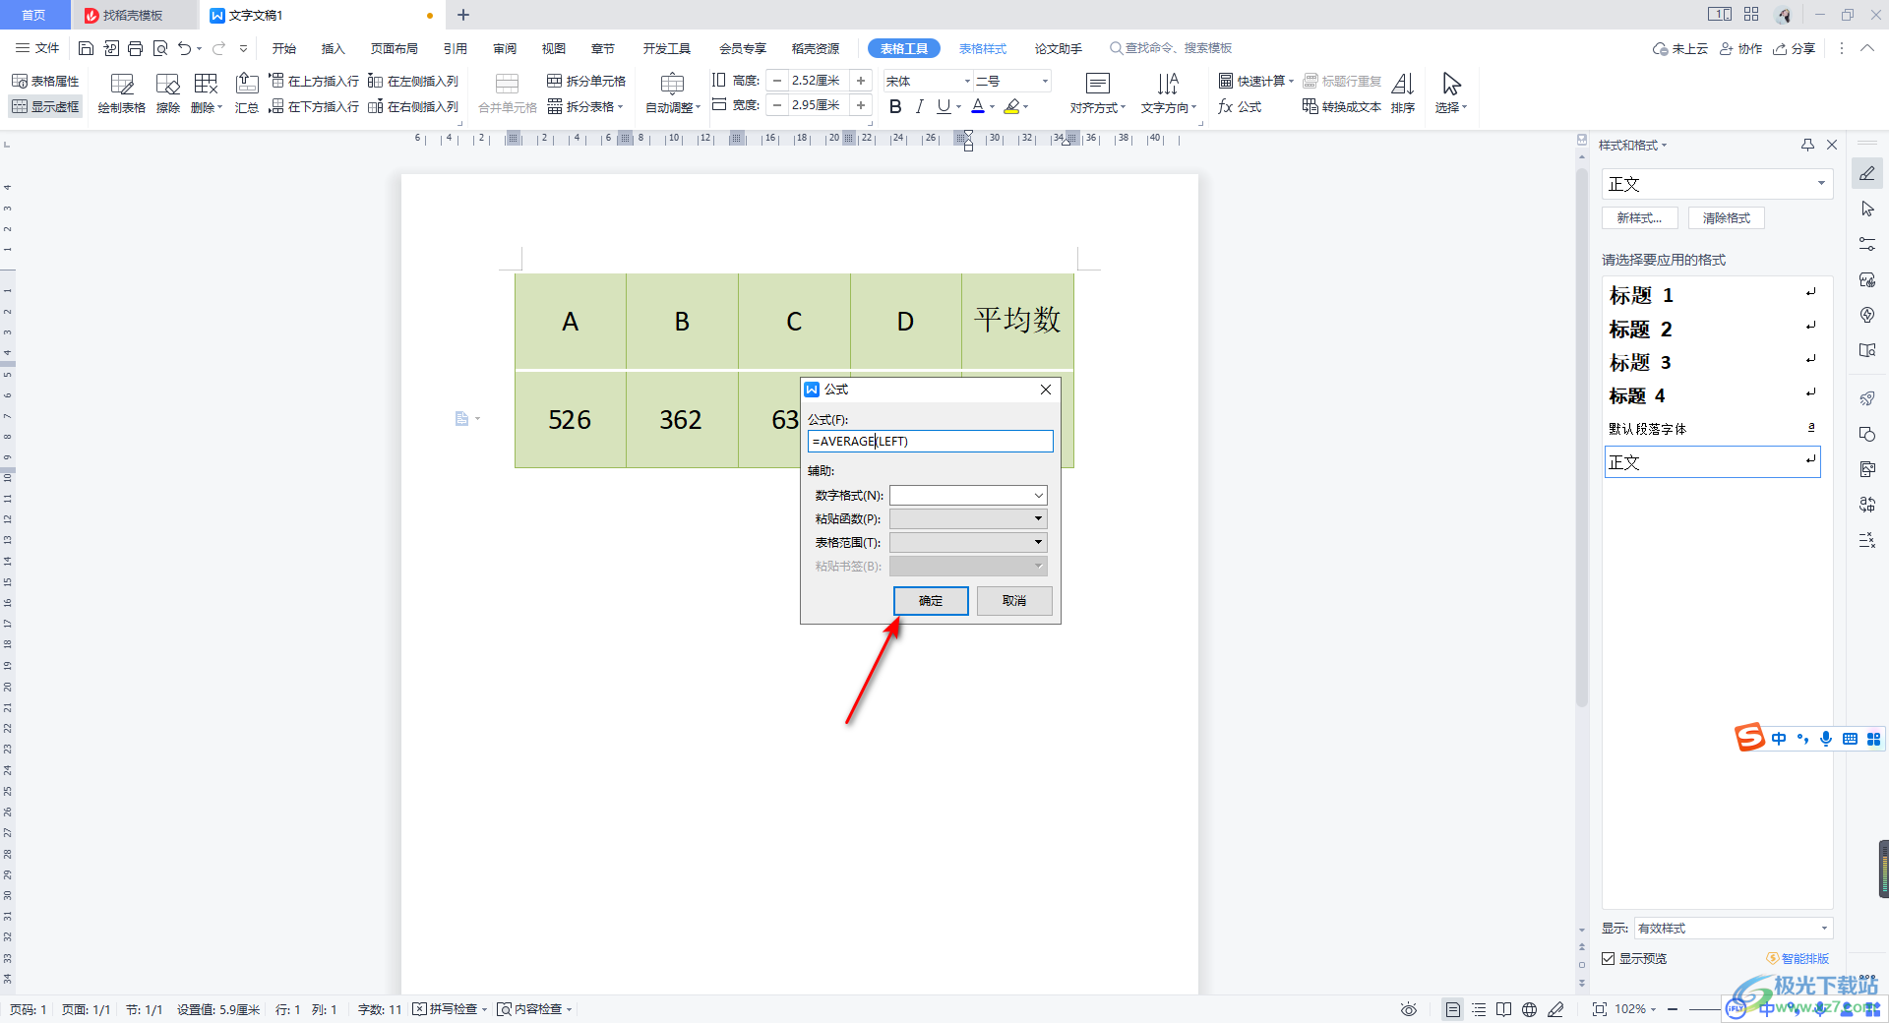Toggle italic formatting
This screenshot has width=1889, height=1023.
point(920,106)
